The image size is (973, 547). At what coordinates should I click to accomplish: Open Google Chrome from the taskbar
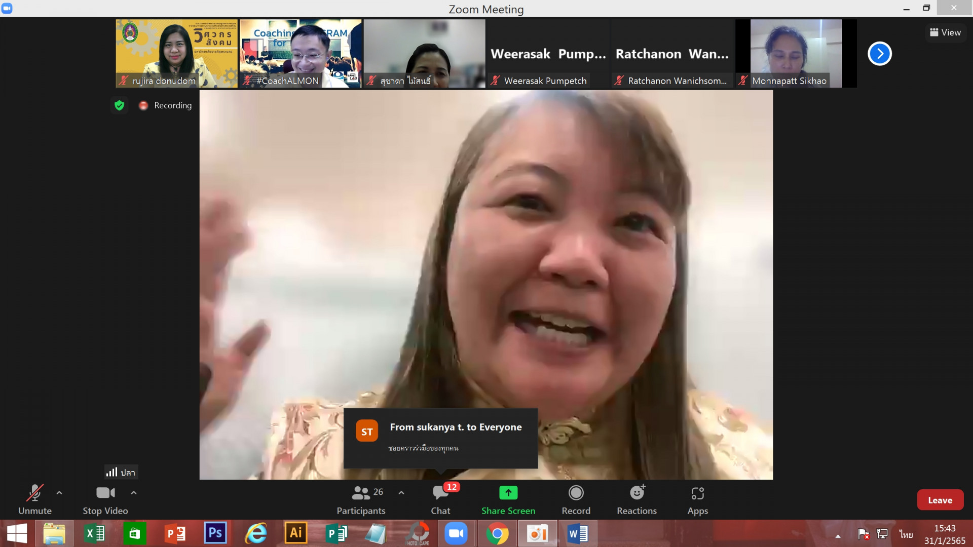point(497,533)
